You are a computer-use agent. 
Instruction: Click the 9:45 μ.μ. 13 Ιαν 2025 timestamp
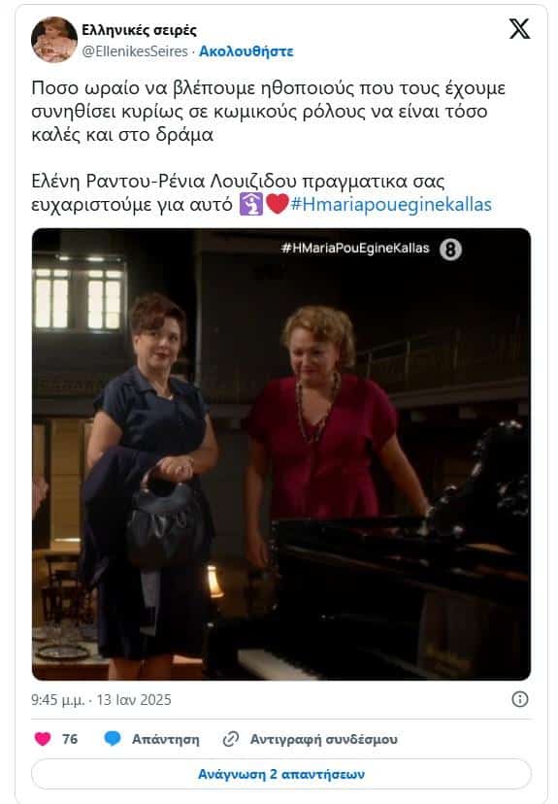(x=102, y=699)
